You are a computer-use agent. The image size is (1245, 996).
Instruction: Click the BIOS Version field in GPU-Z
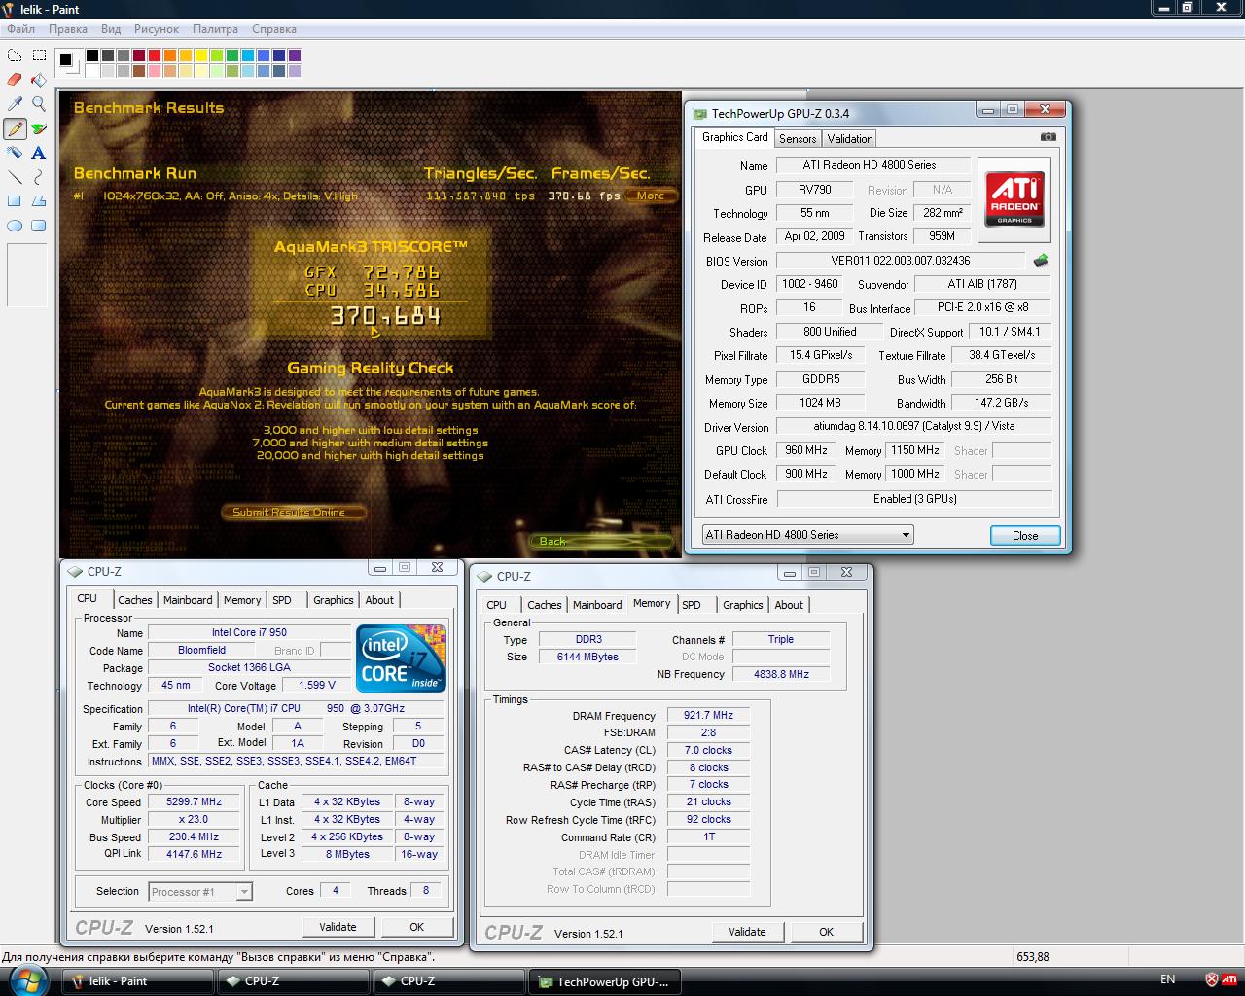point(901,261)
